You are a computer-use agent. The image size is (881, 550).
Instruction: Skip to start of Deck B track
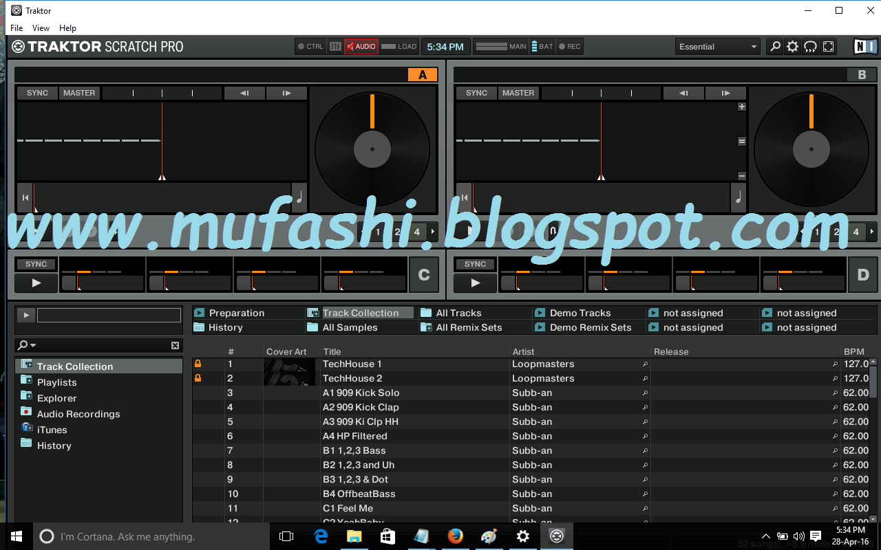464,198
